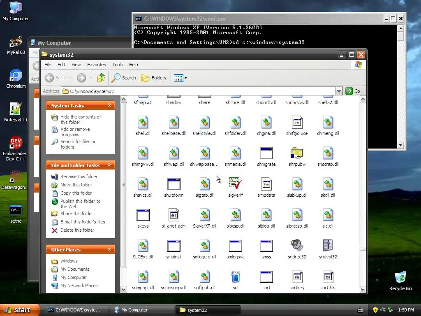Select the shiftjis.uce file icon
The image size is (421, 316).
pyautogui.click(x=297, y=123)
